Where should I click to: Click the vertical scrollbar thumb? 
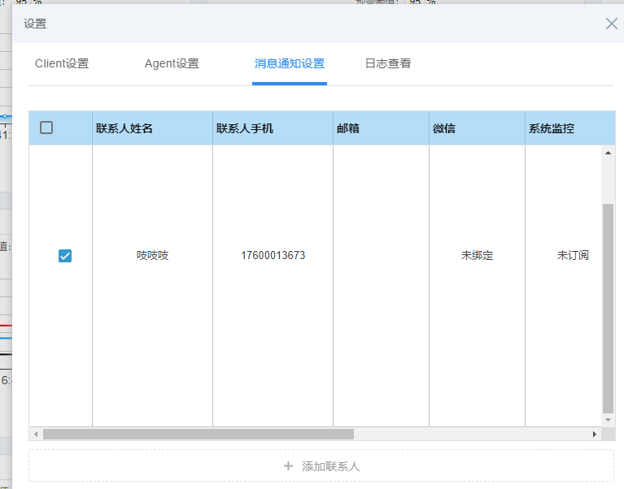point(608,309)
